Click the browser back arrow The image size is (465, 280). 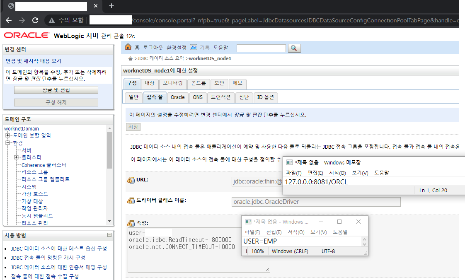(9, 20)
